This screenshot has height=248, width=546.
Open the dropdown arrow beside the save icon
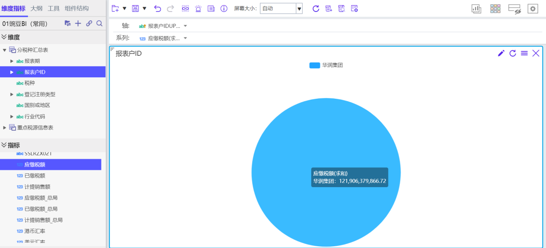click(145, 9)
